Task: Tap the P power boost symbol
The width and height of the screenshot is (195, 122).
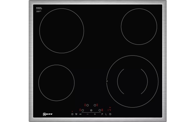Action: coord(102,114)
